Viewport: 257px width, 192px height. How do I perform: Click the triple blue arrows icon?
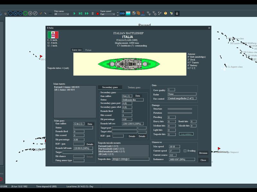[122, 13]
